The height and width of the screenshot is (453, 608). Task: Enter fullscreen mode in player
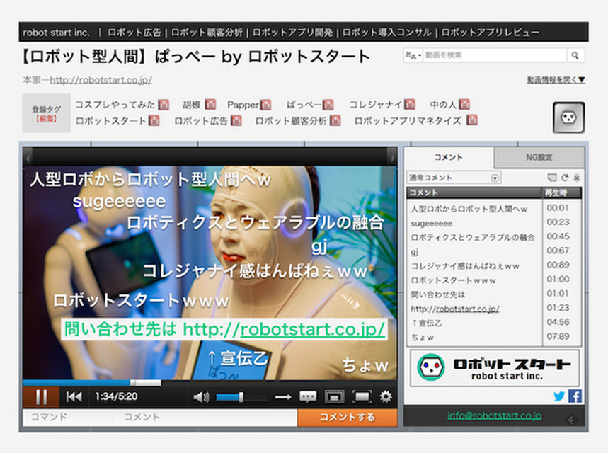[x=361, y=397]
